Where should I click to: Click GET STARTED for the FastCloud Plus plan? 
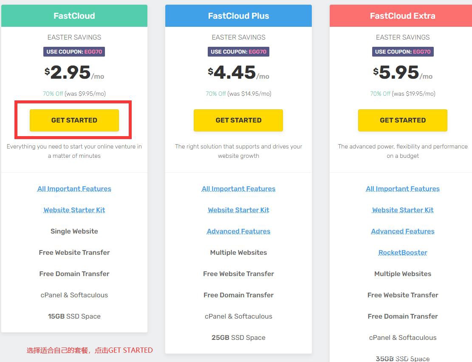tap(238, 120)
